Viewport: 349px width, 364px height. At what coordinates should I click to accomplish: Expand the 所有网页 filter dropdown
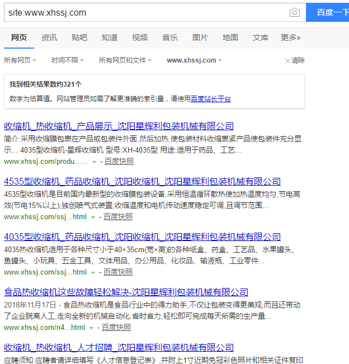(x=20, y=60)
